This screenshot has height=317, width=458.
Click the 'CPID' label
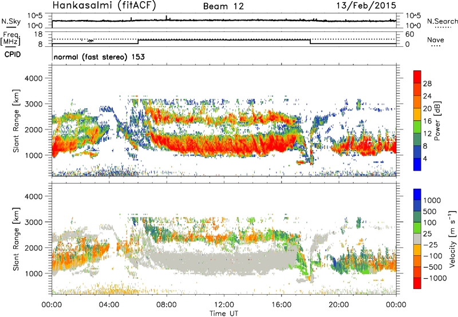(x=13, y=54)
